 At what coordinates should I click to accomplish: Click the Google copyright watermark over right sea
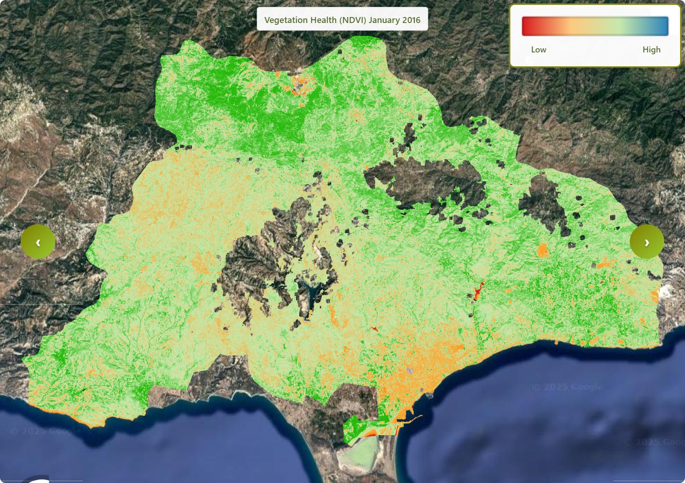pyautogui.click(x=567, y=387)
